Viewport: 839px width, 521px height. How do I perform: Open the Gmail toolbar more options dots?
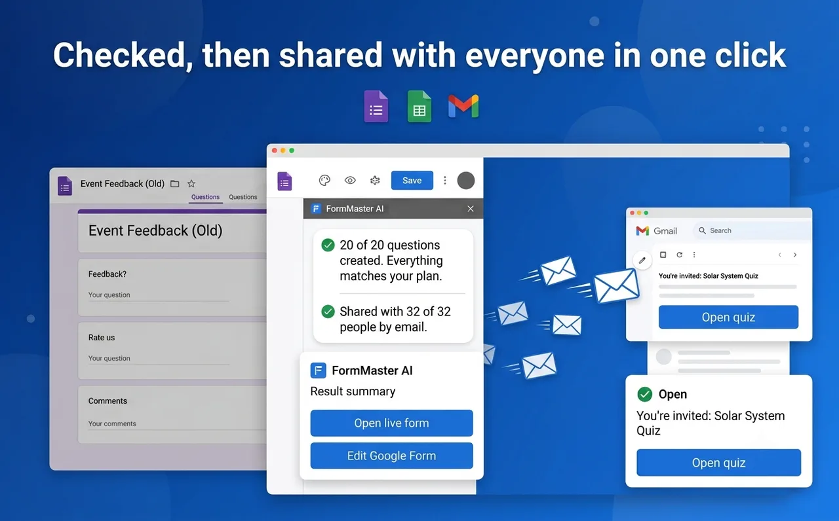tap(694, 255)
